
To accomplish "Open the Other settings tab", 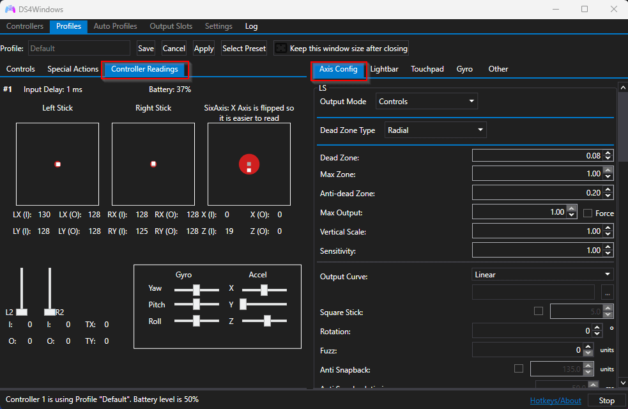I will [498, 69].
